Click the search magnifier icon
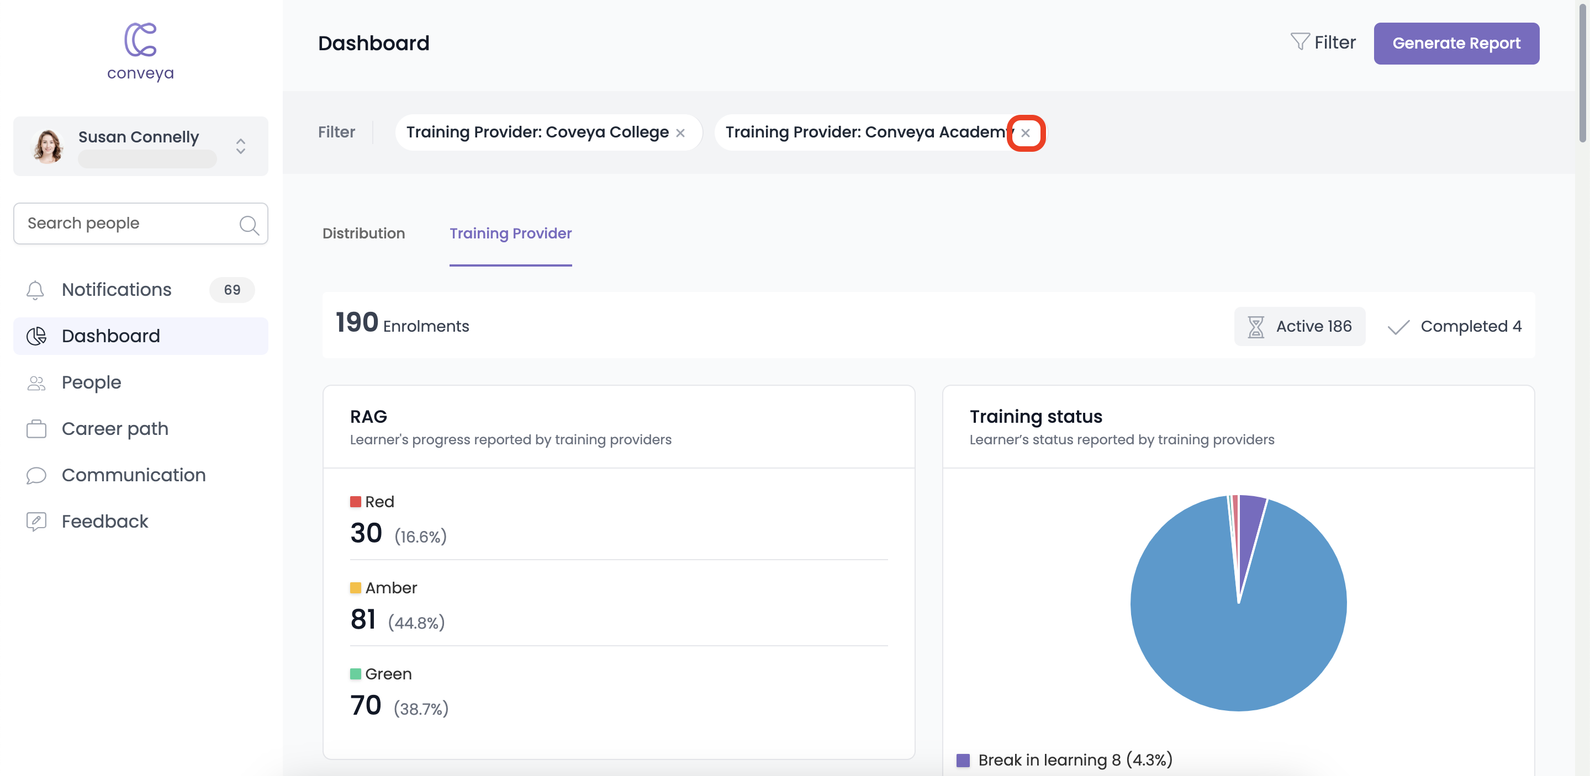The width and height of the screenshot is (1590, 776). (249, 225)
